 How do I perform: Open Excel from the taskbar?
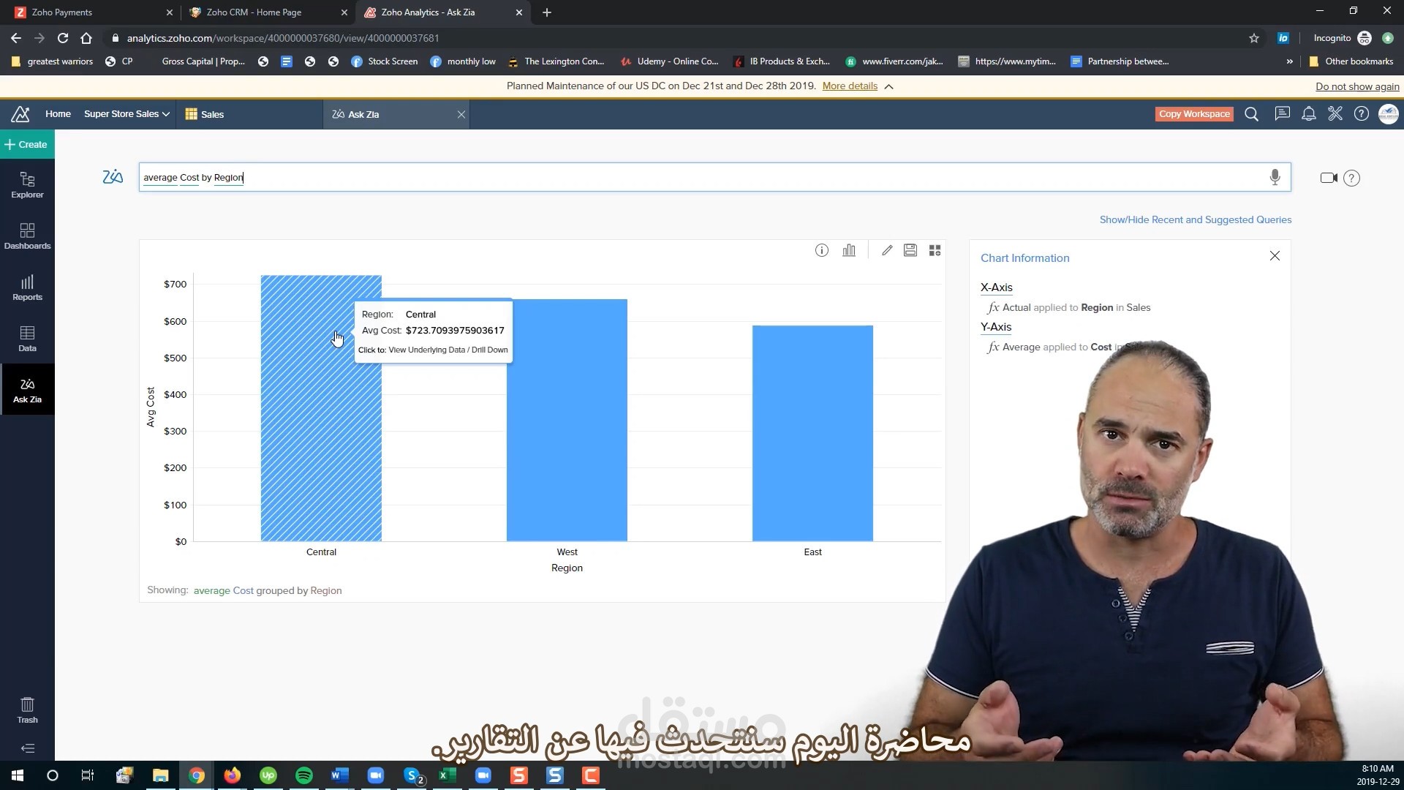coord(448,775)
